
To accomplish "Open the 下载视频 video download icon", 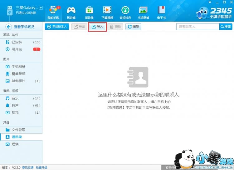I will [x=107, y=11].
